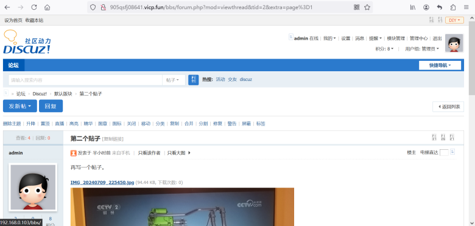Click the 收藏本站 link
The width and height of the screenshot is (475, 226).
pos(34,20)
